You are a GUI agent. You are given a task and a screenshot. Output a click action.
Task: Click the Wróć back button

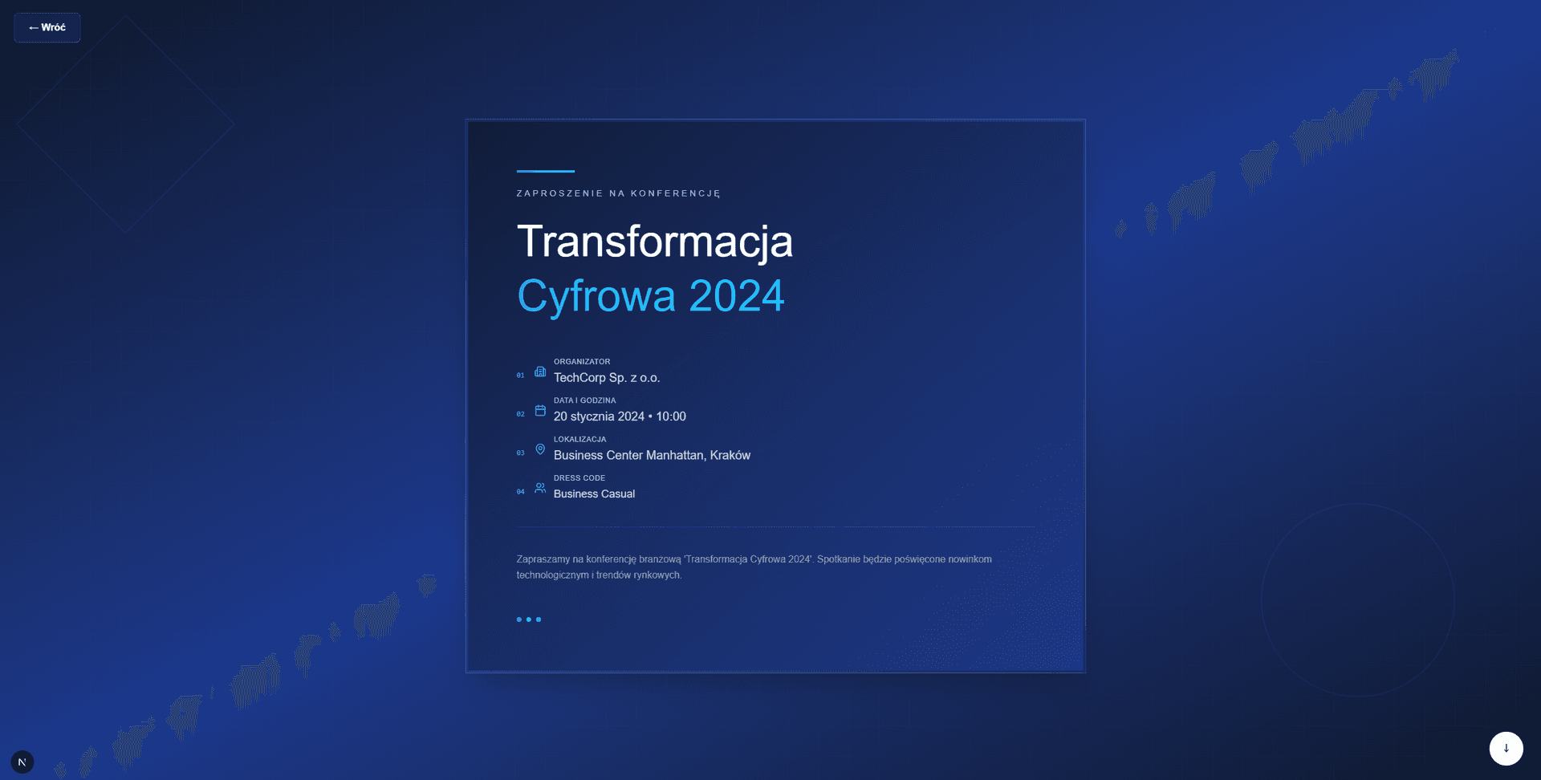tap(47, 27)
